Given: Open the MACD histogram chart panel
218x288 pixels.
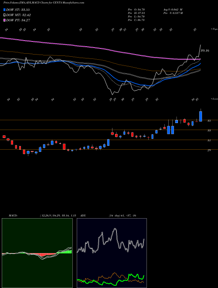Looking at the screenshot, I should [37, 253].
